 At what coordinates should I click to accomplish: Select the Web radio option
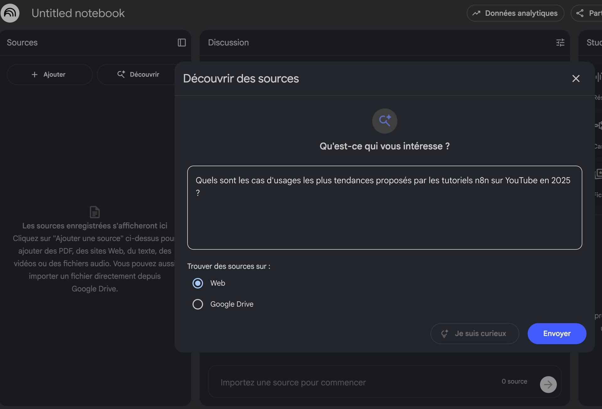click(198, 283)
